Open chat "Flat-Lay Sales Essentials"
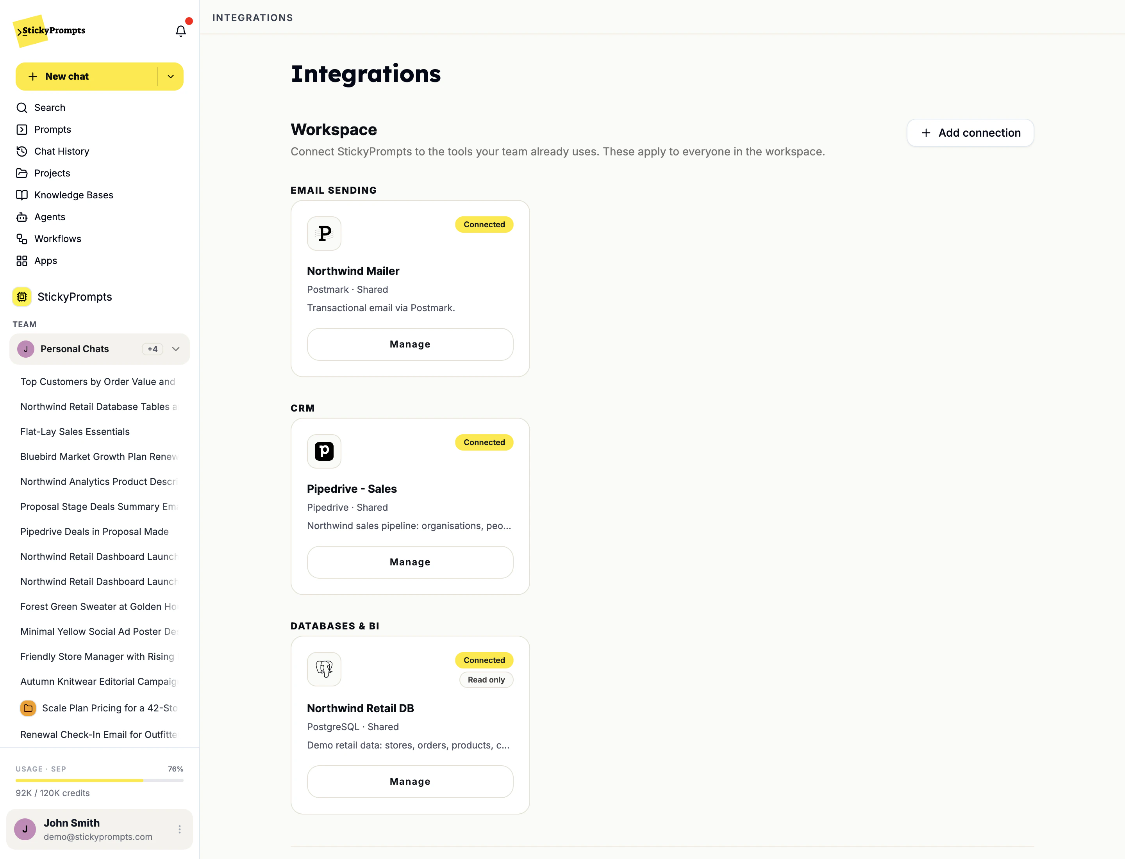Image resolution: width=1125 pixels, height=859 pixels. (x=99, y=431)
